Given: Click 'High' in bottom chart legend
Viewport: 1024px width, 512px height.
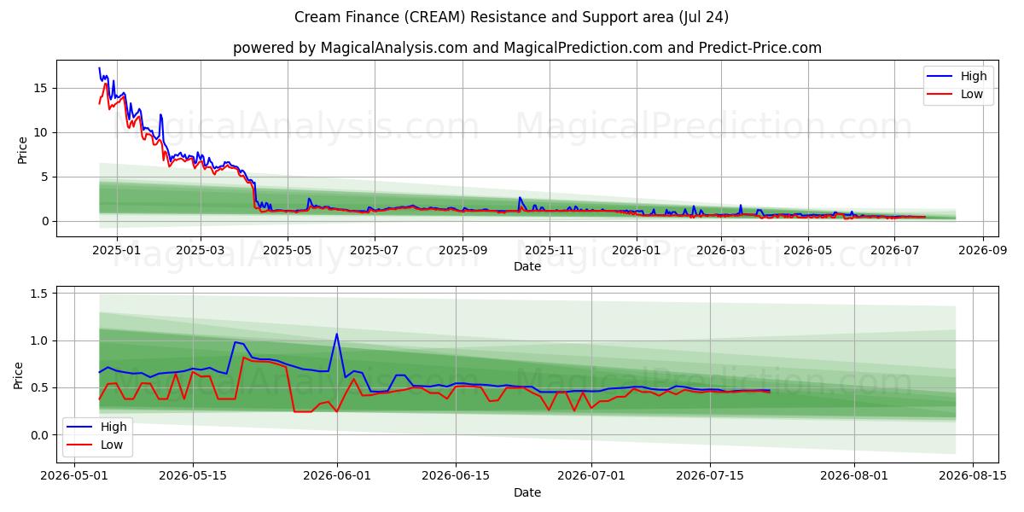Looking at the screenshot, I should [x=113, y=427].
